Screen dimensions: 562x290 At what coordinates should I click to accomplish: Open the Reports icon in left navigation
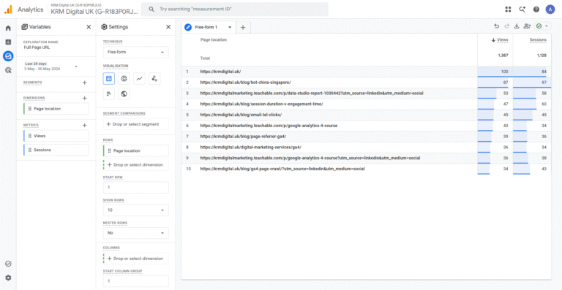(x=8, y=42)
